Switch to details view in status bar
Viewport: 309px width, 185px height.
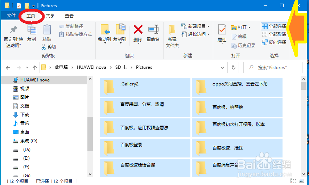(293, 181)
